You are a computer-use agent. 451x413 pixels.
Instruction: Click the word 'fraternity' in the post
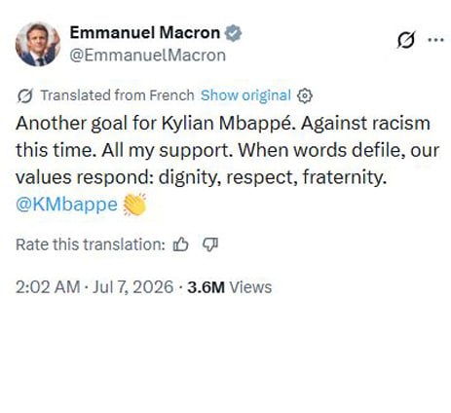pos(345,177)
